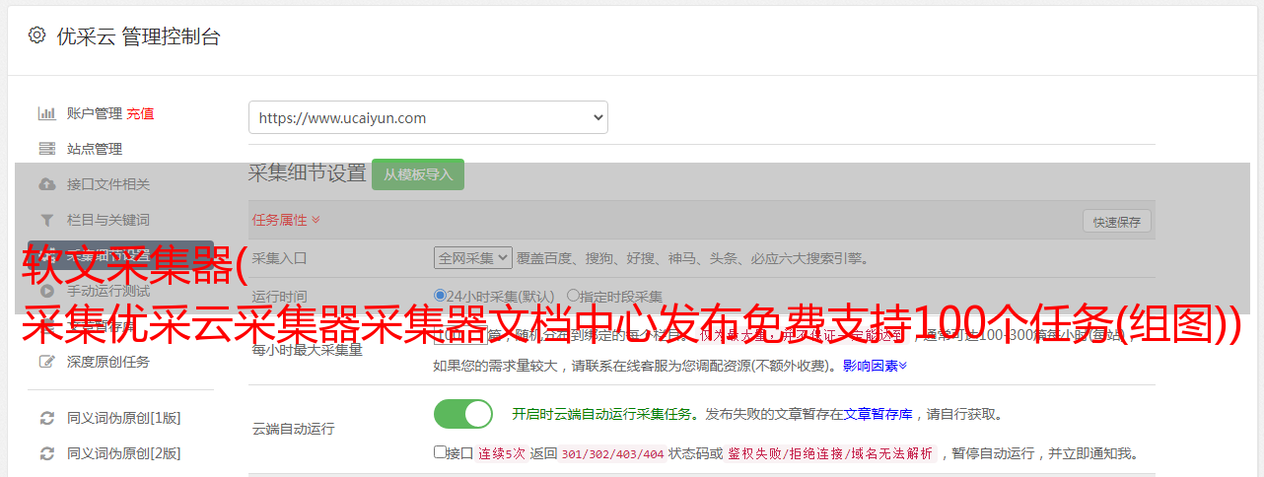
Task: Open the 全网采集 source dropdown
Action: [x=473, y=257]
